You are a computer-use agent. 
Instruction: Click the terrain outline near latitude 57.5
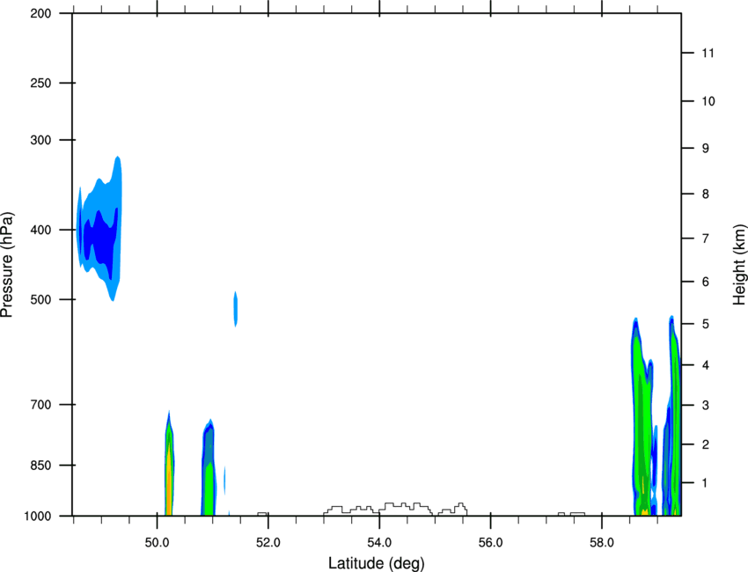tap(571, 514)
